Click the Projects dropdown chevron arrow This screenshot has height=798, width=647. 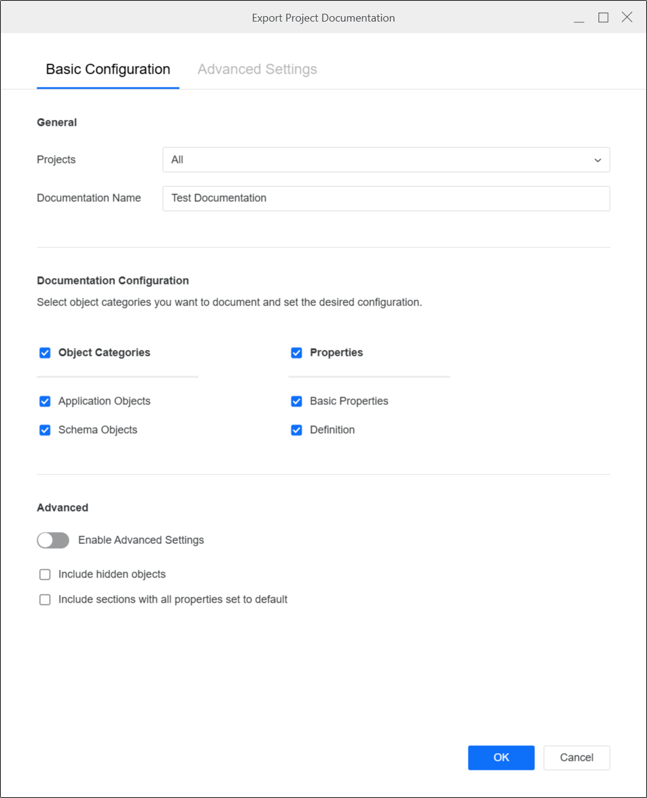[597, 160]
